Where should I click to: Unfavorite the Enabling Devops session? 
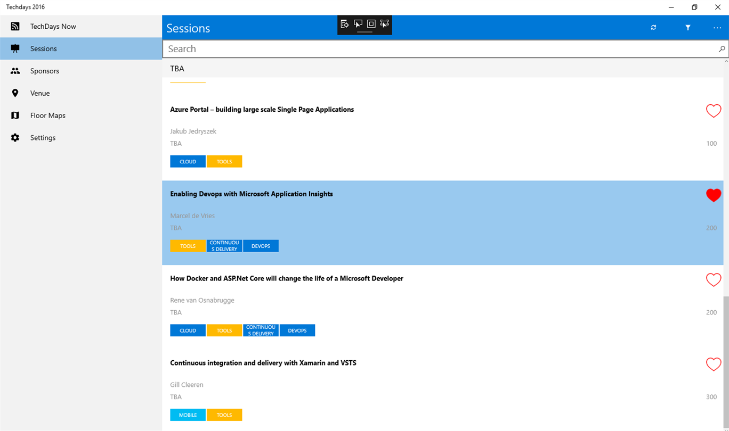[x=714, y=195]
